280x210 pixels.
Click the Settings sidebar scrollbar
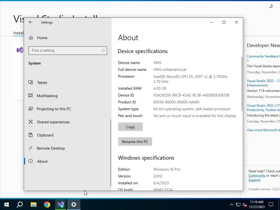coord(111,153)
